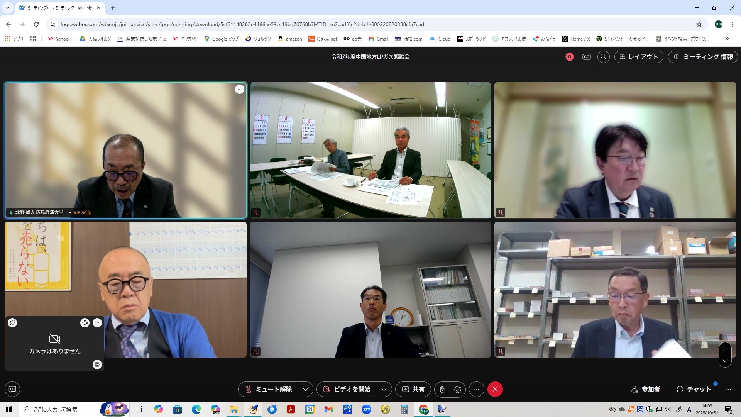
Task: Open the reactions smiley icon
Action: 458,389
